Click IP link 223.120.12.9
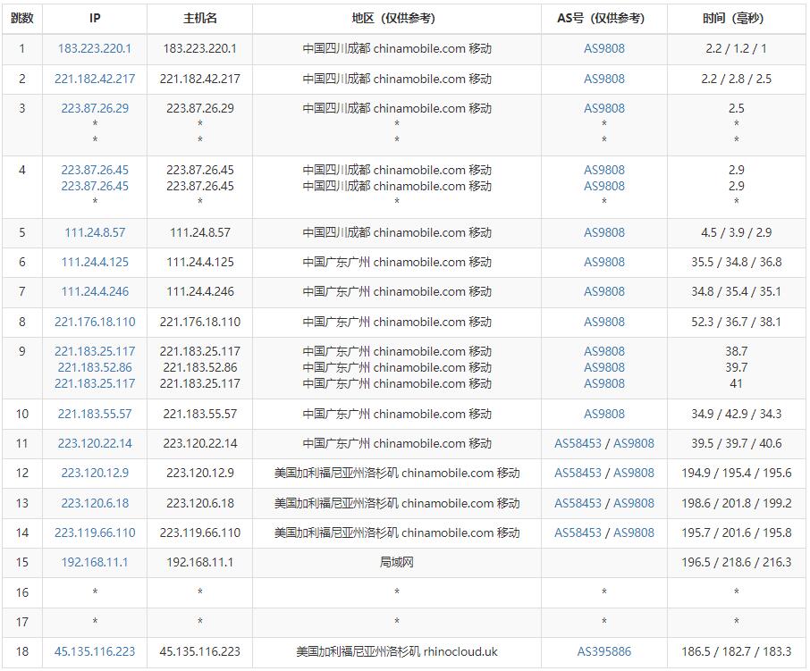The height and width of the screenshot is (671, 810). [95, 473]
